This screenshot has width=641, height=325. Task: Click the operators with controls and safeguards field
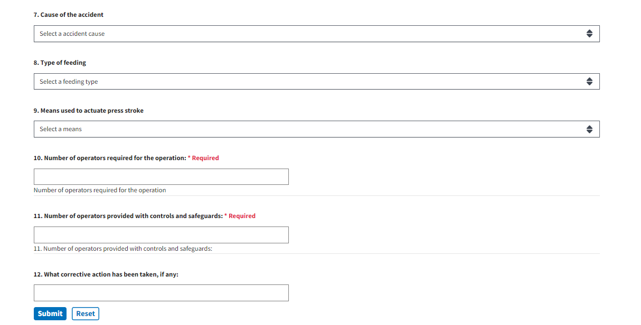[161, 235]
